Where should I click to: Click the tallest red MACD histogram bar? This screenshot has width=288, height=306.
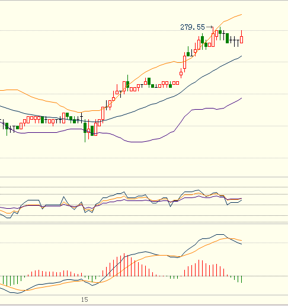(x=124, y=264)
